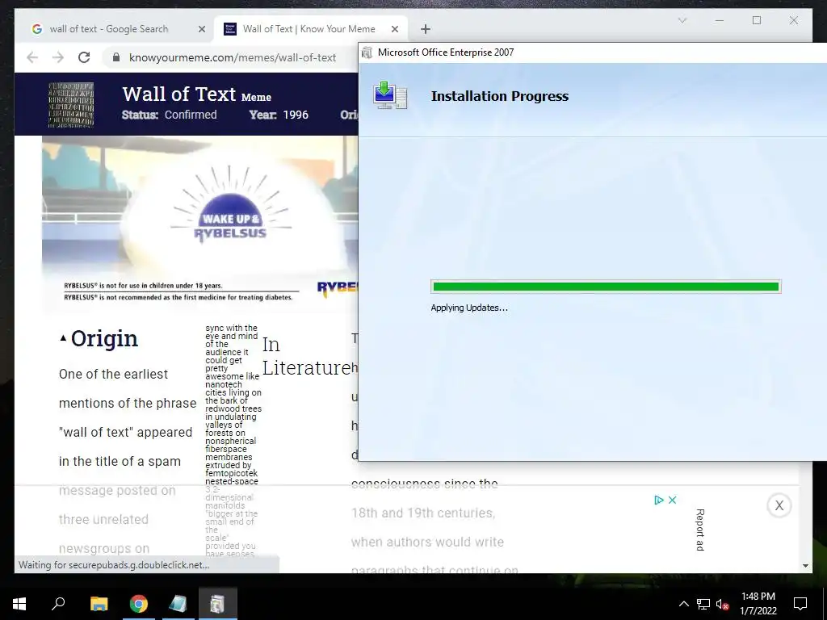Click the address bar URL knowyourmeme.com
This screenshot has height=620, width=827.
[233, 57]
